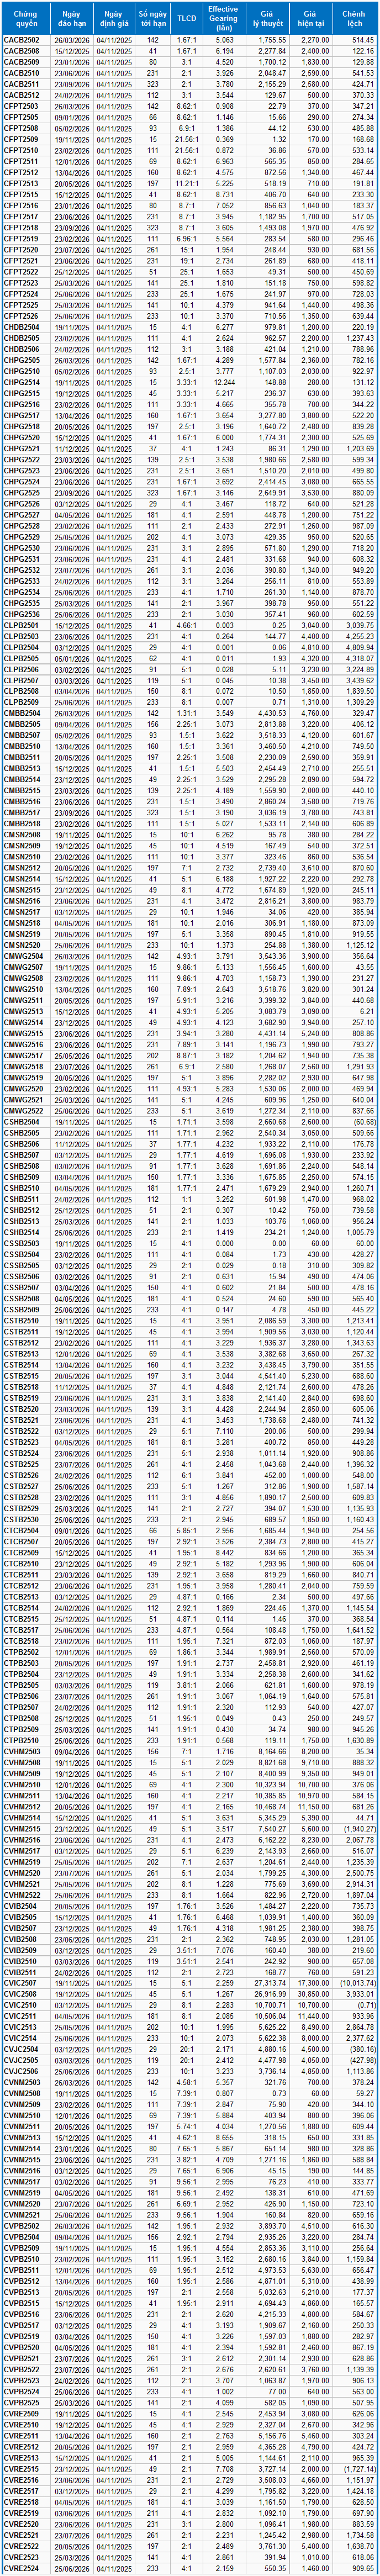
Task: Click the CFPT2503 warrant code
Action: point(22,106)
